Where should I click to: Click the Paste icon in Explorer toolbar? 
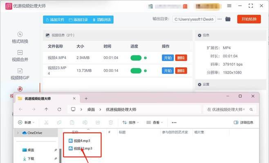72,123
